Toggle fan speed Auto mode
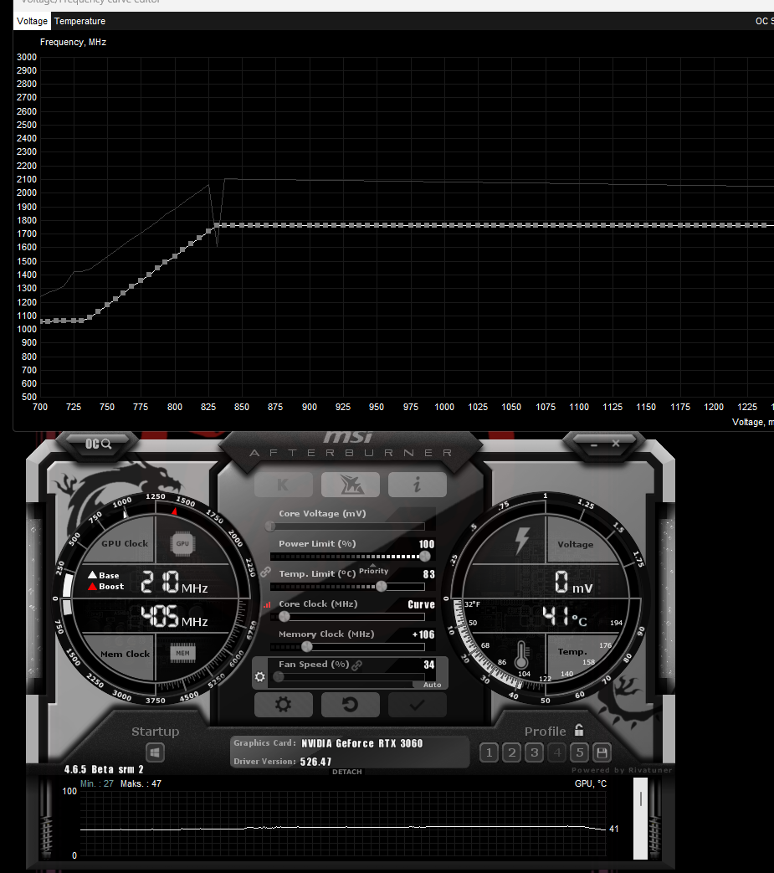The image size is (774, 873). 432,685
